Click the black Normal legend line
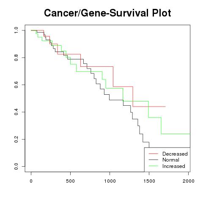 click(154, 160)
